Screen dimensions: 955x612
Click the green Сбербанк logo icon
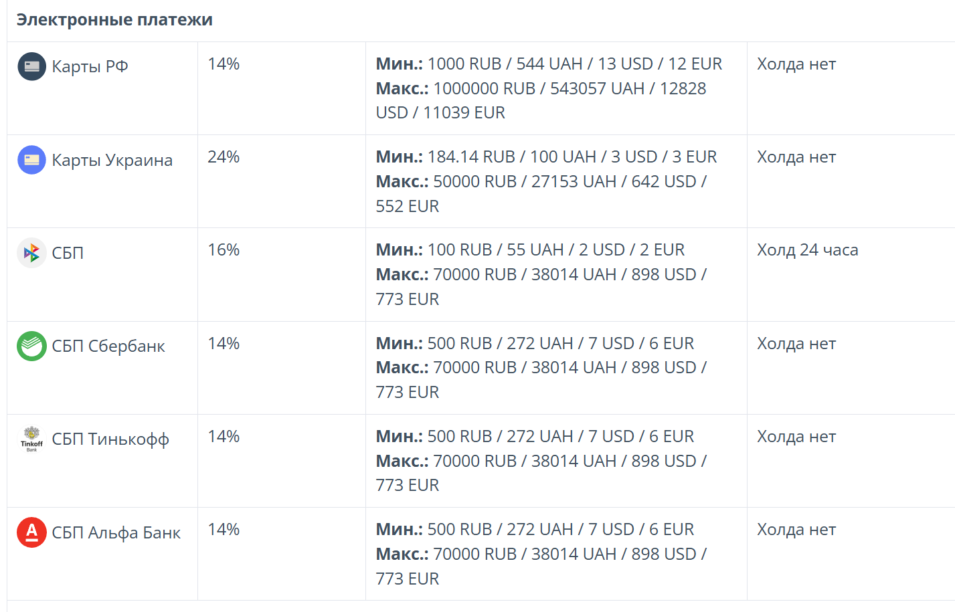31,346
